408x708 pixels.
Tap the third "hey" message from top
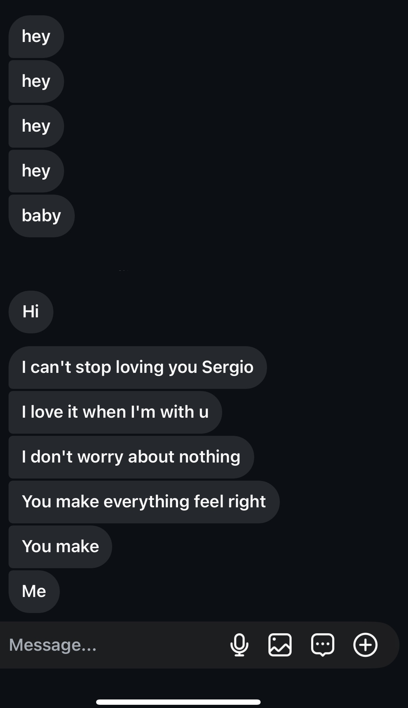[x=36, y=126]
